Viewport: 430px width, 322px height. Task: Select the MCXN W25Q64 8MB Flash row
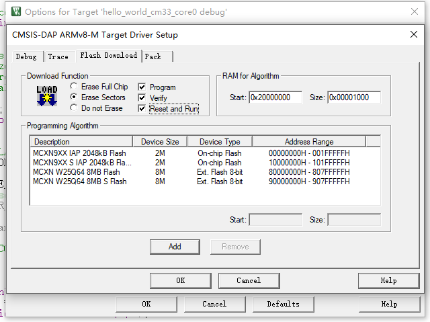pyautogui.click(x=205, y=172)
